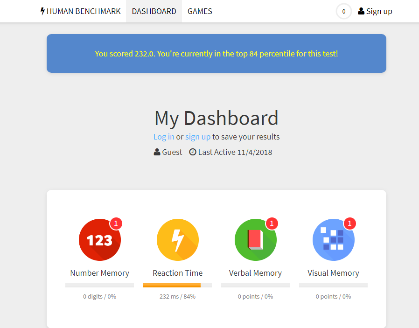Viewport: 419px width, 328px height.
Task: Click the Number Memory label
Action: 100,273
